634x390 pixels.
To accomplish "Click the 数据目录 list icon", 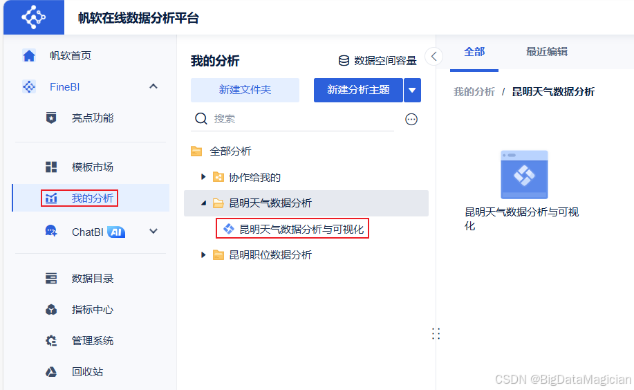I will point(51,279).
